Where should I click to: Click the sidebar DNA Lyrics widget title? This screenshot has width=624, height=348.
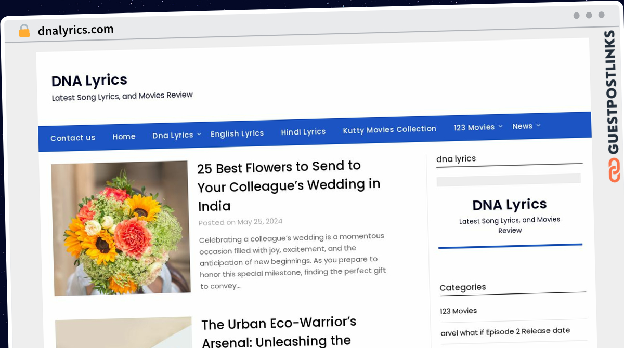[510, 205]
